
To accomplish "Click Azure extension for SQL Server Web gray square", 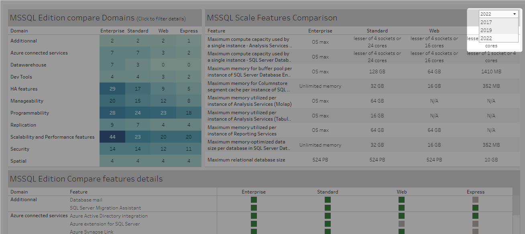I will point(401,224).
